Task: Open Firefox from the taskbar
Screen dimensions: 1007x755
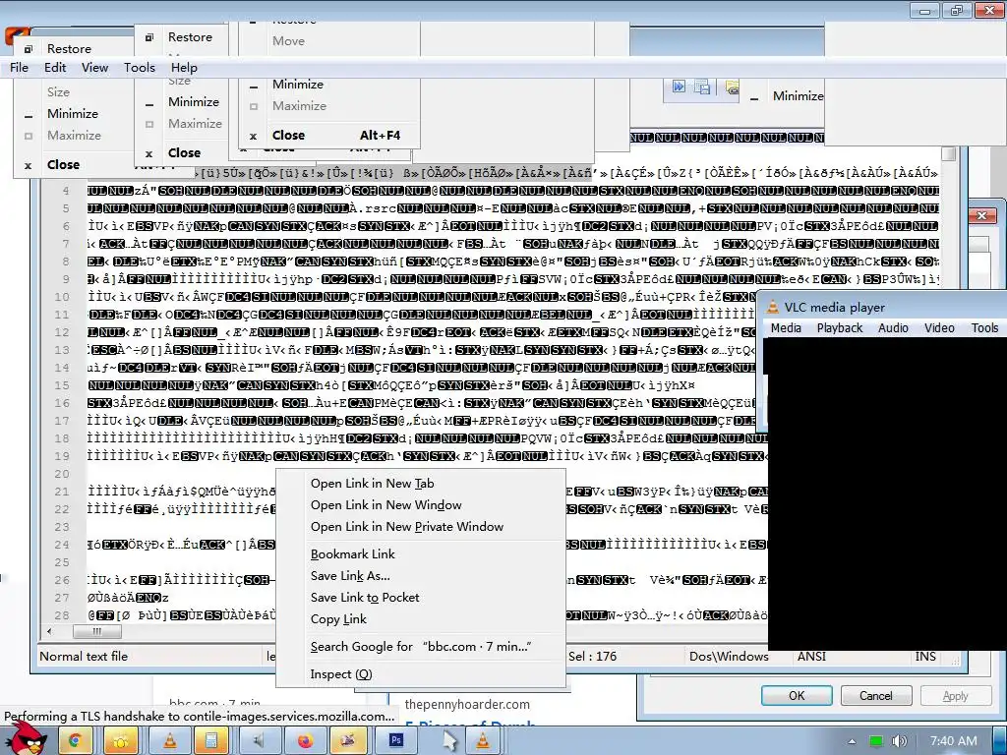Action: point(305,741)
